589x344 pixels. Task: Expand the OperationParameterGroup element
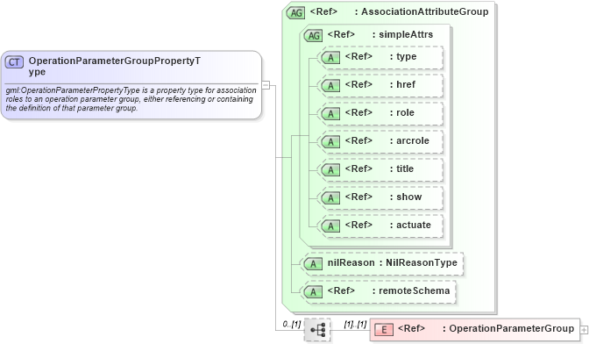584,330
